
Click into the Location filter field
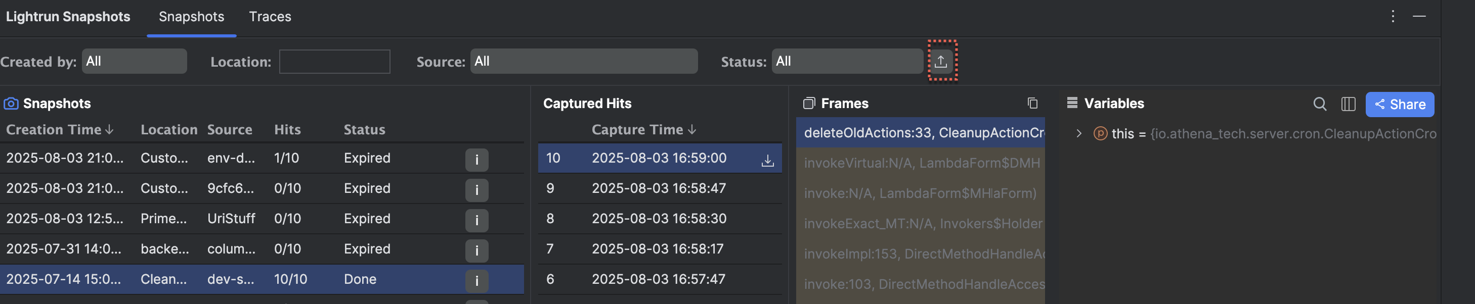(334, 62)
